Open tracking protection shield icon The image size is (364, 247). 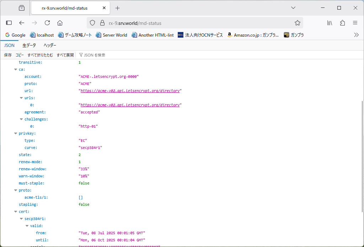(92, 23)
